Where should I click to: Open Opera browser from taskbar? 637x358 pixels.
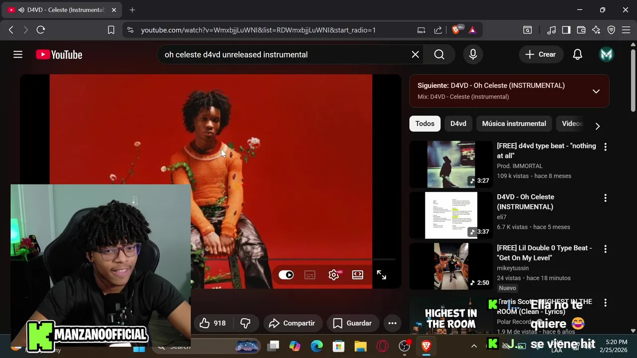[x=383, y=346]
